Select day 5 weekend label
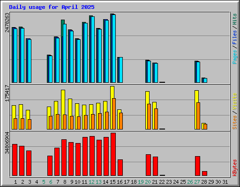The width and height of the screenshot is (240, 187). coord(44,182)
